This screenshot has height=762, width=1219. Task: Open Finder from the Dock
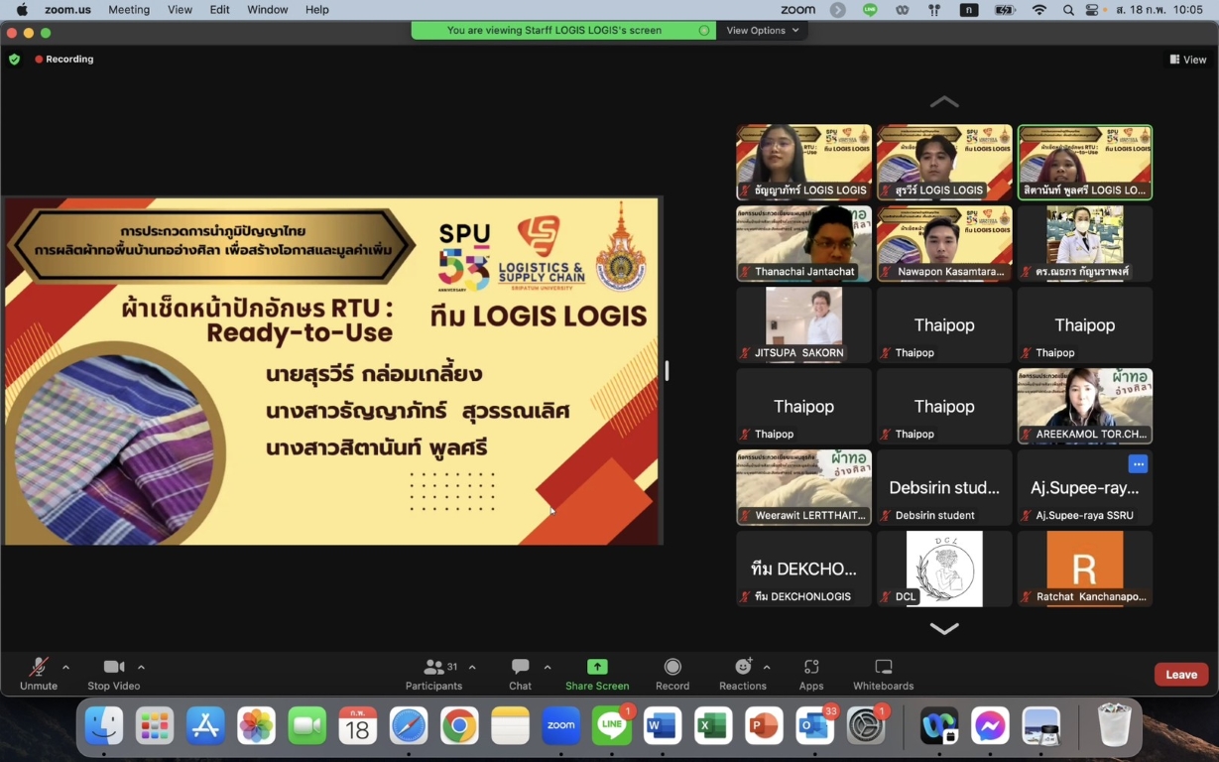pos(103,727)
